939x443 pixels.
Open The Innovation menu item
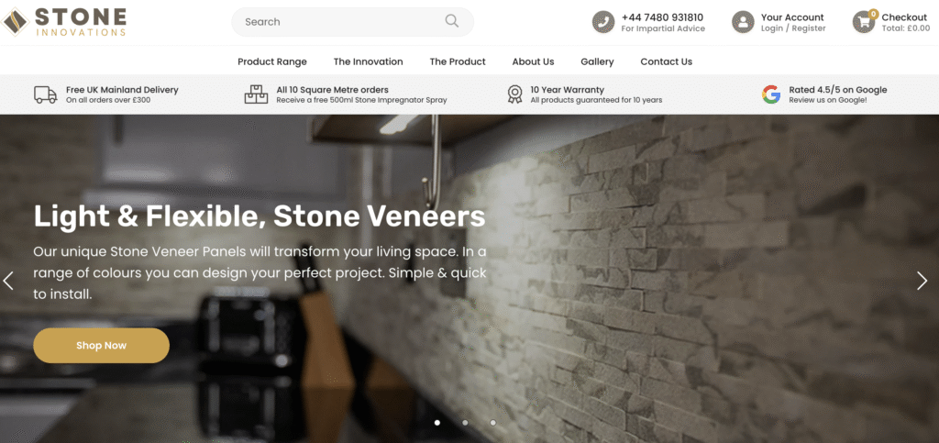(x=369, y=61)
